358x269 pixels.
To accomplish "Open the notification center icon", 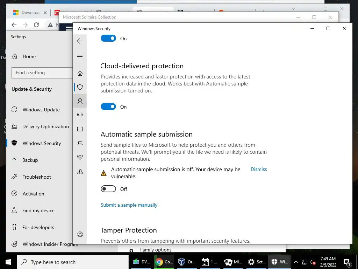I will click(347, 262).
